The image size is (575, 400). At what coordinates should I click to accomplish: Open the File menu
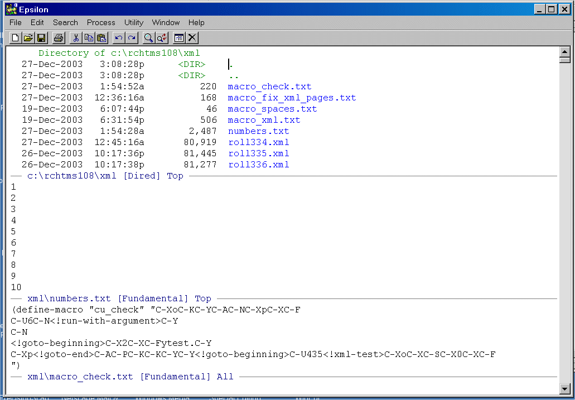tap(16, 22)
